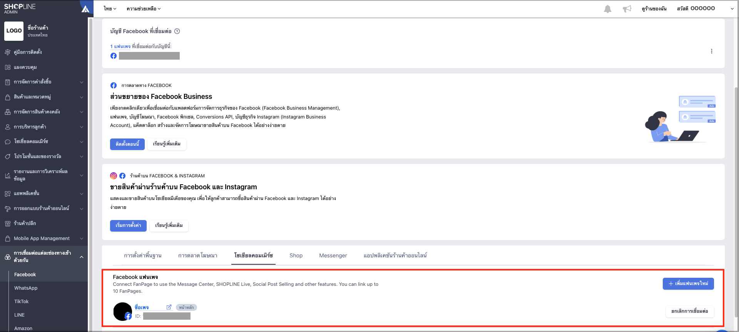
Task: Click the Mobile App Management bag icon
Action: point(7,239)
